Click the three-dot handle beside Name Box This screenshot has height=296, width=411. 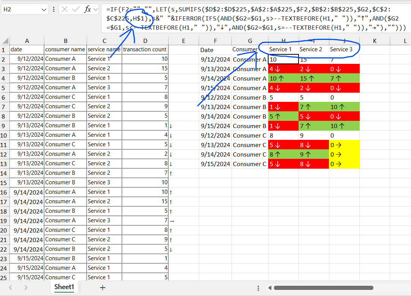(x=54, y=9)
